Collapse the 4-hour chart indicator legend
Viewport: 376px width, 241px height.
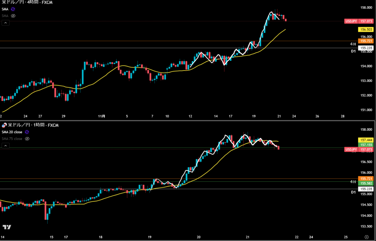[x=6, y=23]
